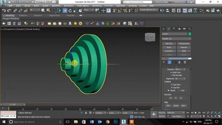Toggle the Percent Snap button
The width and height of the screenshot is (222, 125).
click(125, 10)
